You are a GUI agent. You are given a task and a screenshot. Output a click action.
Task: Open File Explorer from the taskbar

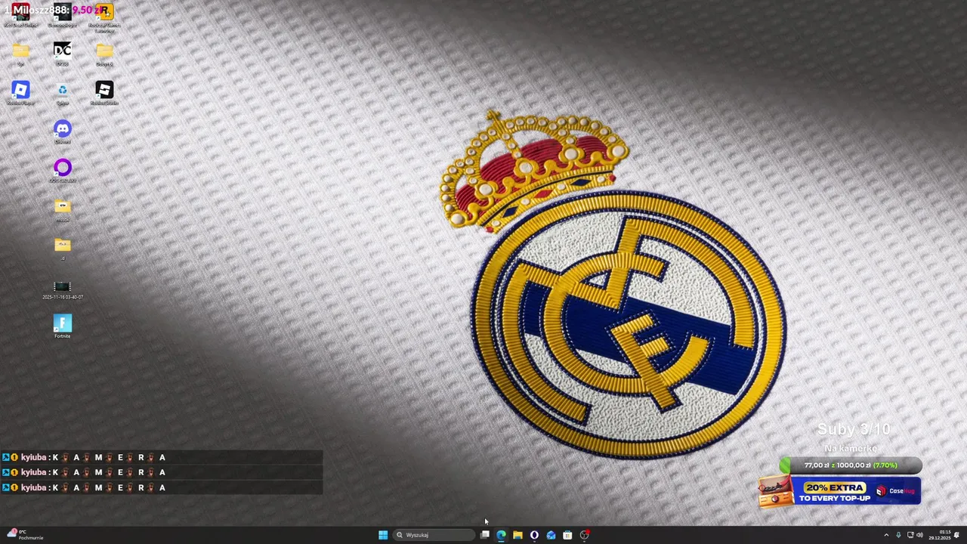(517, 535)
